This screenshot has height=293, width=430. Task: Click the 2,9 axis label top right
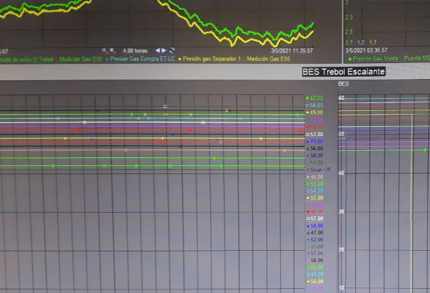(x=349, y=18)
